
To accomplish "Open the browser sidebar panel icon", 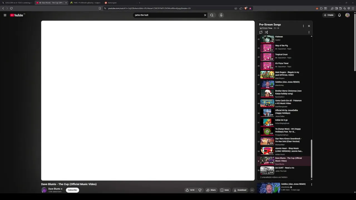I will [x=336, y=8].
